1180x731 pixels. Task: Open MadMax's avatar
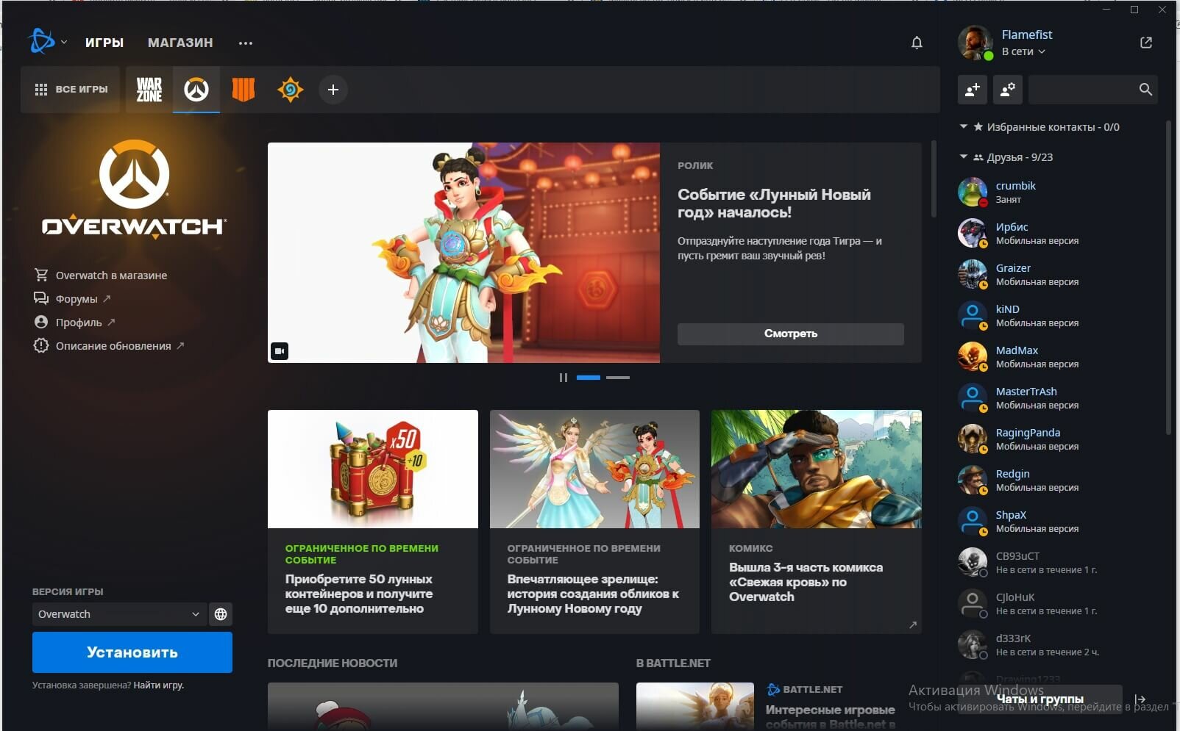click(973, 356)
